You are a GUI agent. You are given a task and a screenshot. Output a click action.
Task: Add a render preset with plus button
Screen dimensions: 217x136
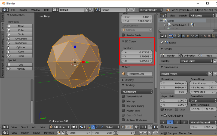pyautogui.click(x=210, y=74)
